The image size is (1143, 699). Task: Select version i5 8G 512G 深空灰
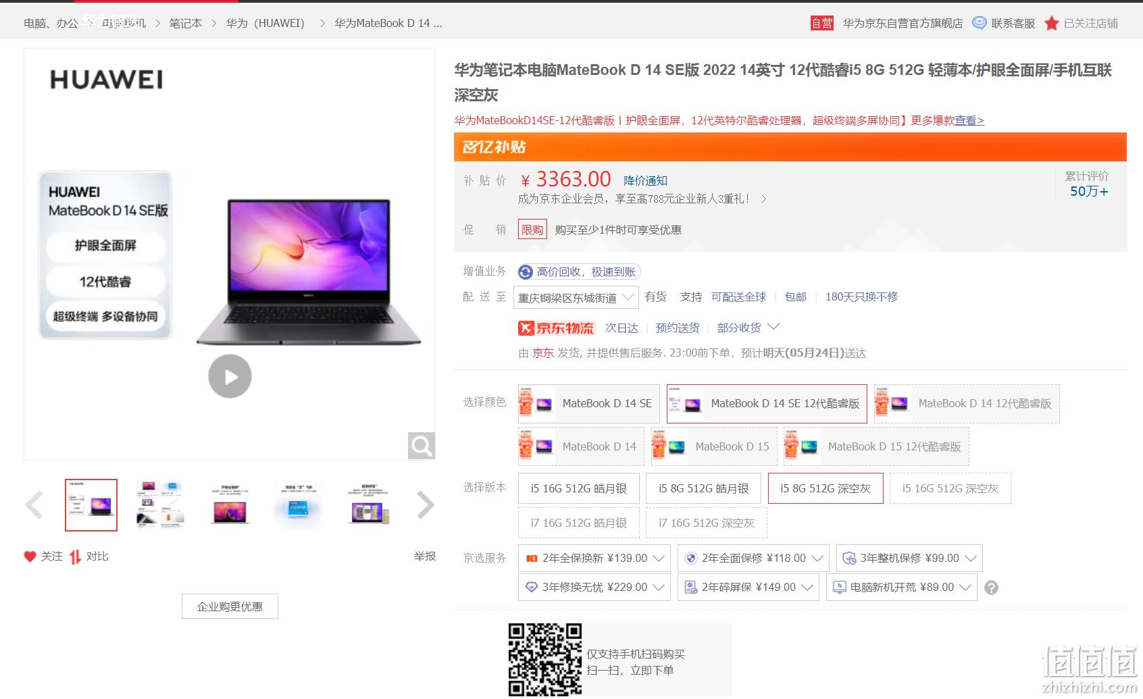(x=825, y=488)
